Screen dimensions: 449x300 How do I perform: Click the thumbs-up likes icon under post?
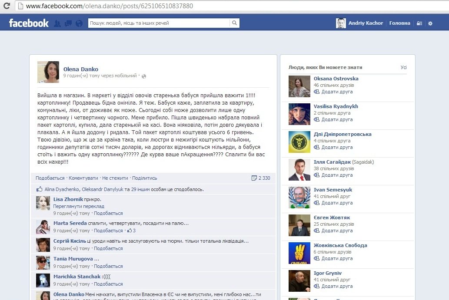click(x=40, y=189)
